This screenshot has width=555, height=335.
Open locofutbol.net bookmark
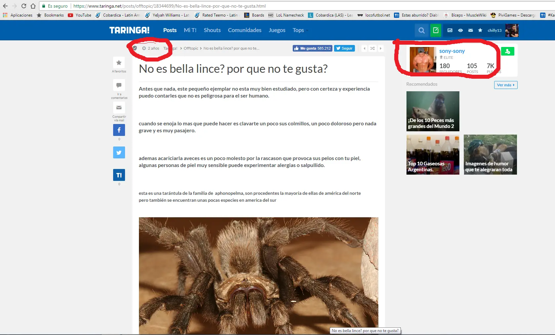(x=374, y=15)
